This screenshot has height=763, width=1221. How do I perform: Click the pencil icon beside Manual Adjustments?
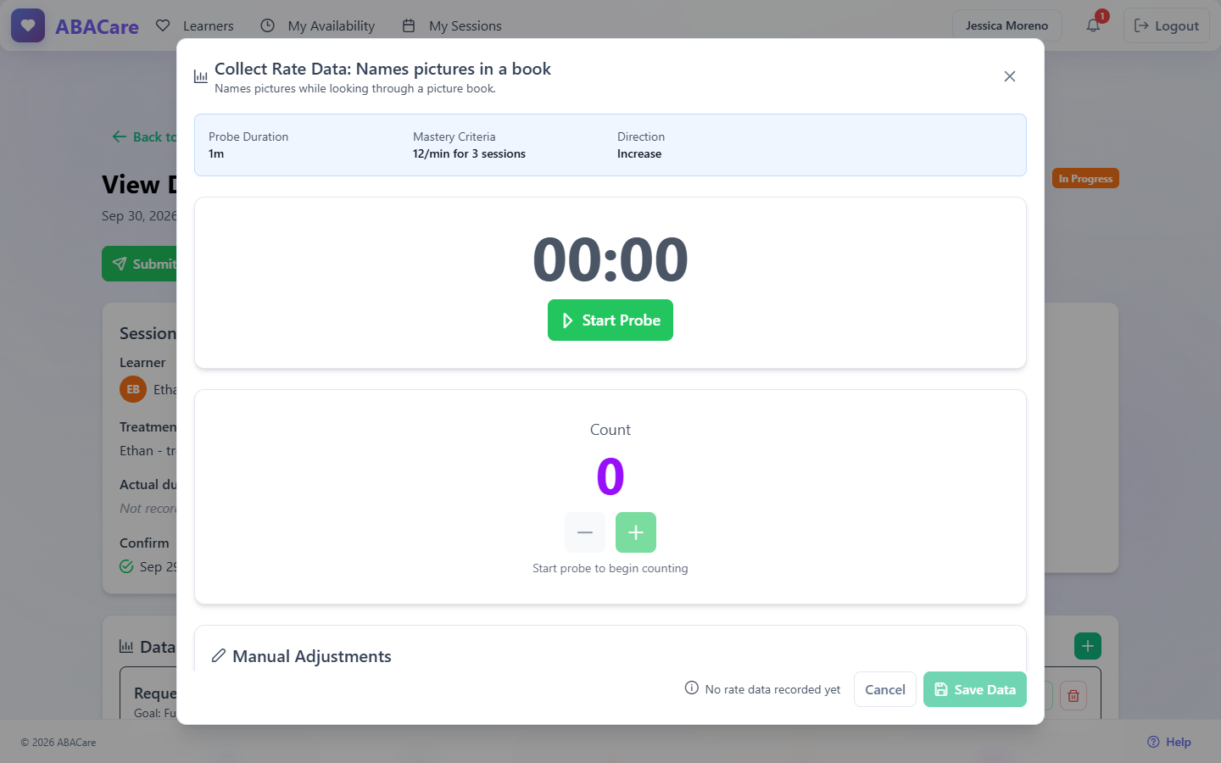click(219, 656)
